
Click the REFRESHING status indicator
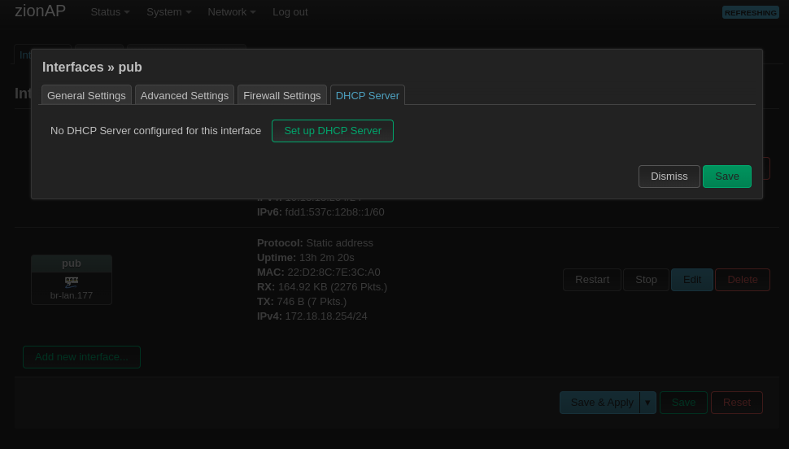pos(750,12)
